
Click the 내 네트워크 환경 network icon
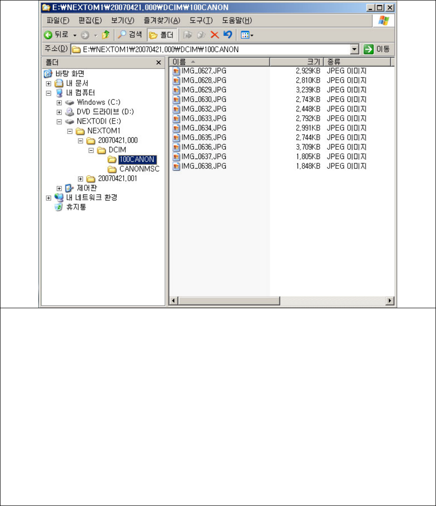(59, 197)
